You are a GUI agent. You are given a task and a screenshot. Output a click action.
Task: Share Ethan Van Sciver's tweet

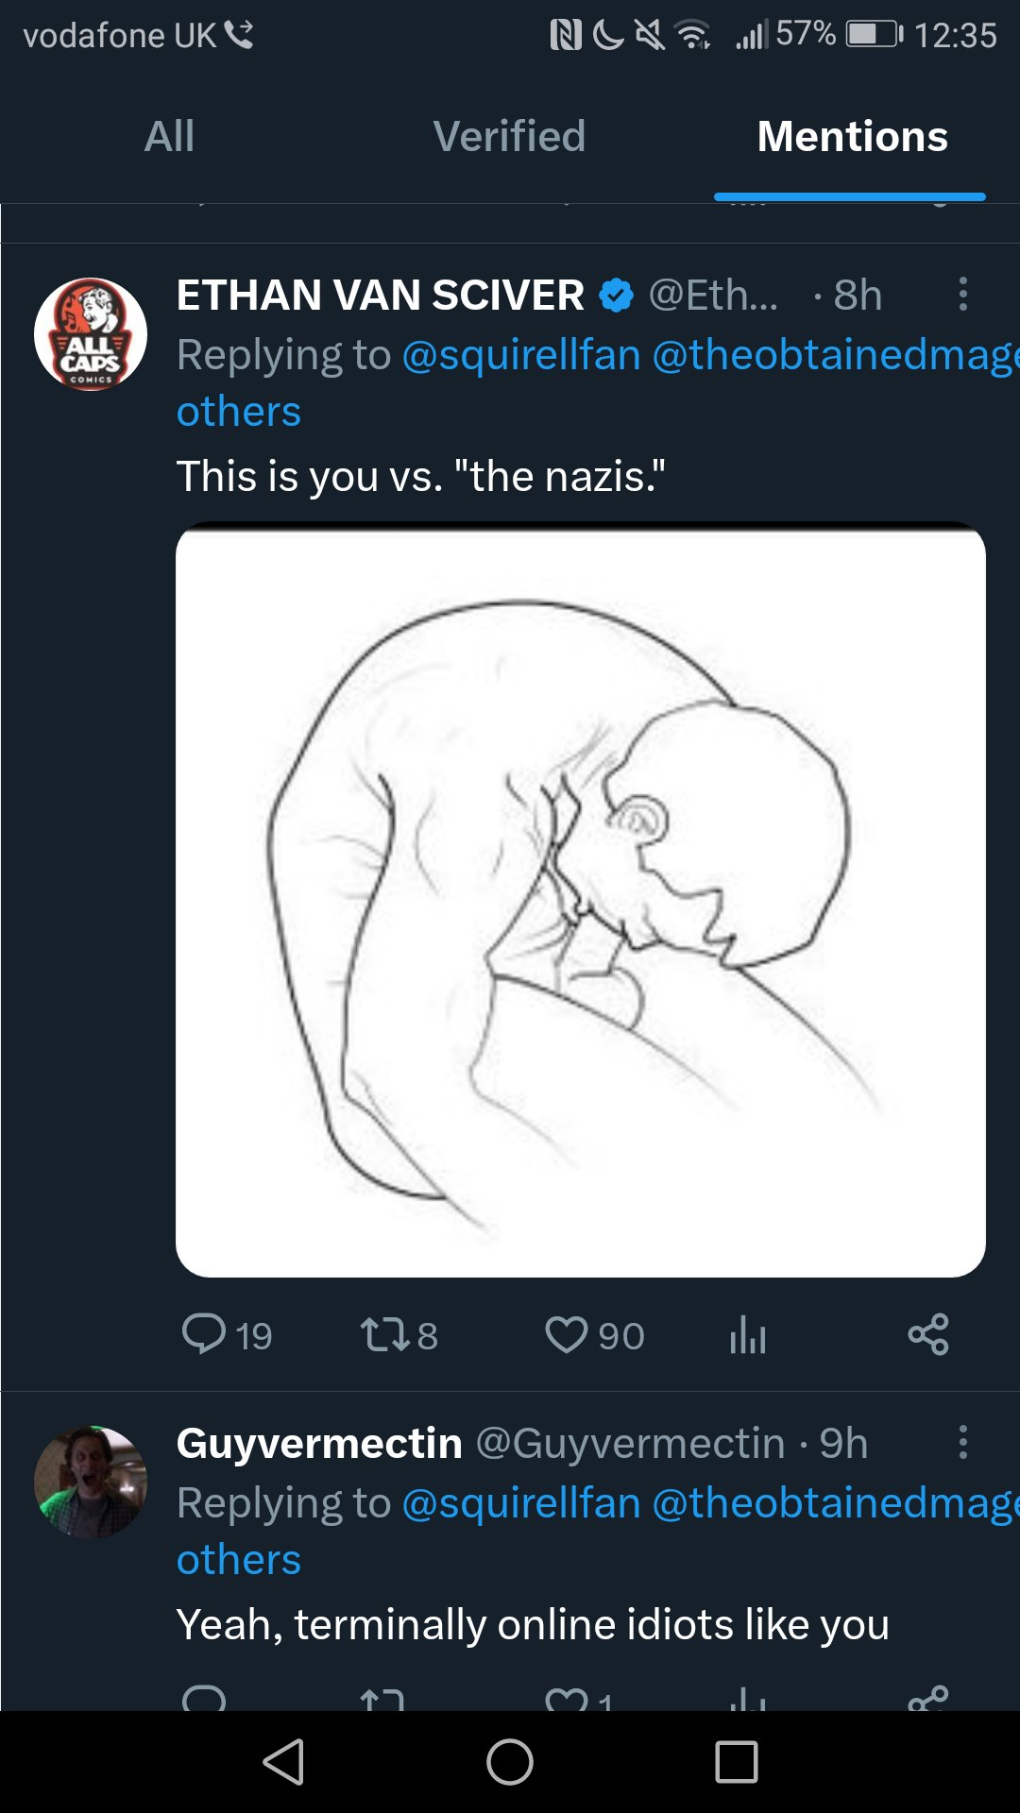coord(928,1334)
